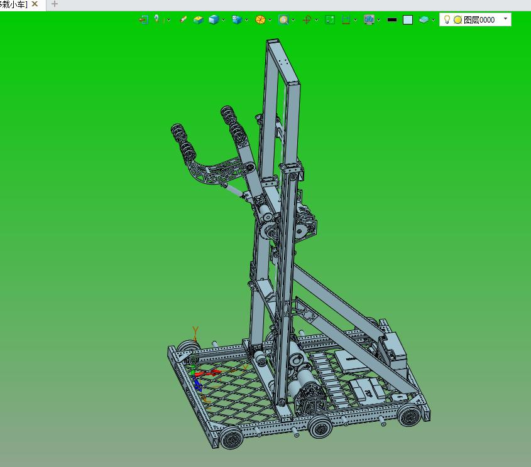Click the teal layer stack icon

coord(424,20)
